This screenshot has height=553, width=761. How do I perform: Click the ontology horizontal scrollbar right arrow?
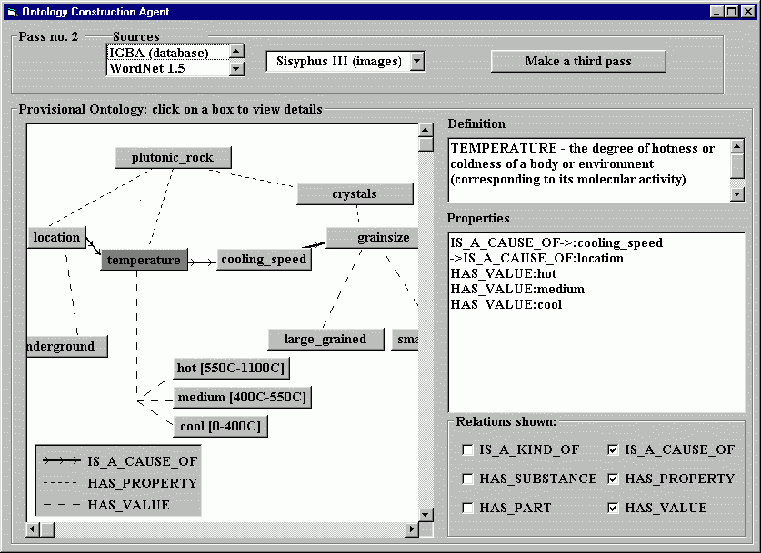(x=411, y=528)
